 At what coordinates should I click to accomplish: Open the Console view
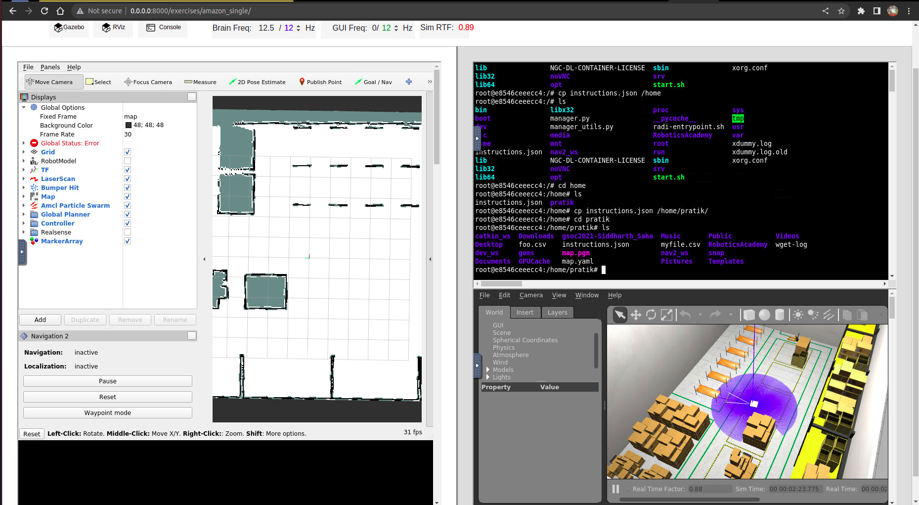163,28
